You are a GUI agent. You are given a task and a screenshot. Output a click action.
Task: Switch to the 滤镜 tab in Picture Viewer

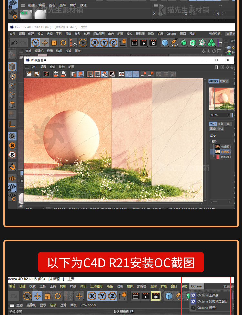click(213, 129)
